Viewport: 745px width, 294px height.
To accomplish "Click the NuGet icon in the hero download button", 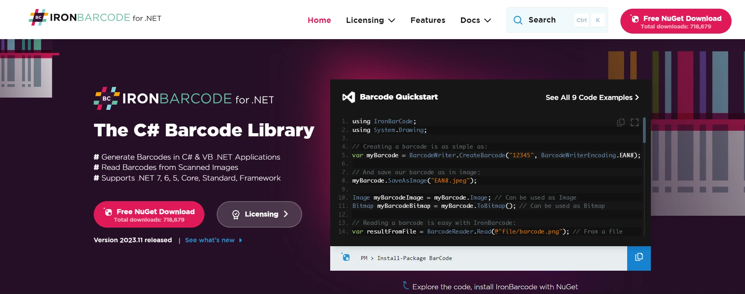I will 108,212.
